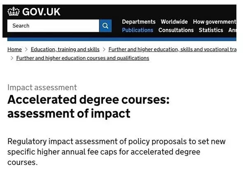This screenshot has height=174, width=243.
Task: Focus the Search input field
Action: click(x=53, y=26)
